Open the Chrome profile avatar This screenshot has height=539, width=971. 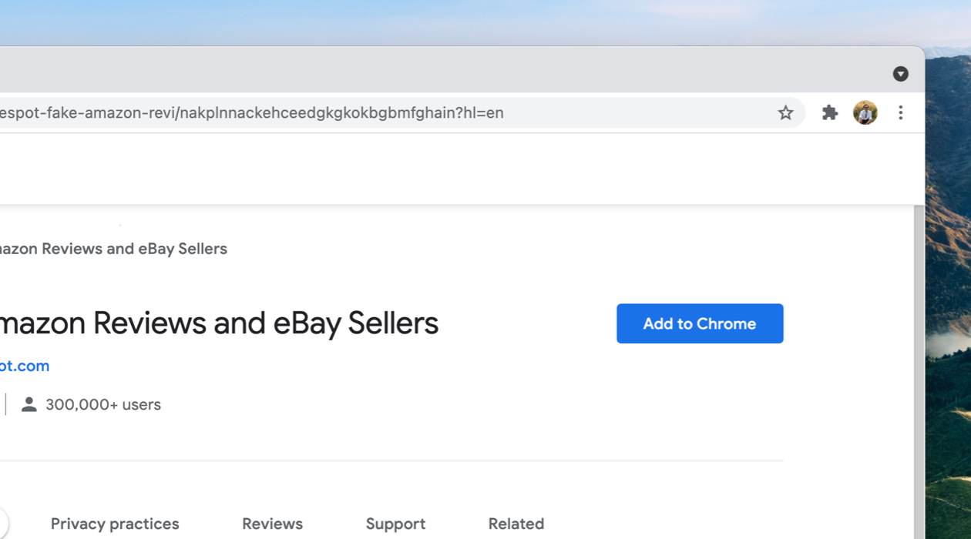coord(865,113)
